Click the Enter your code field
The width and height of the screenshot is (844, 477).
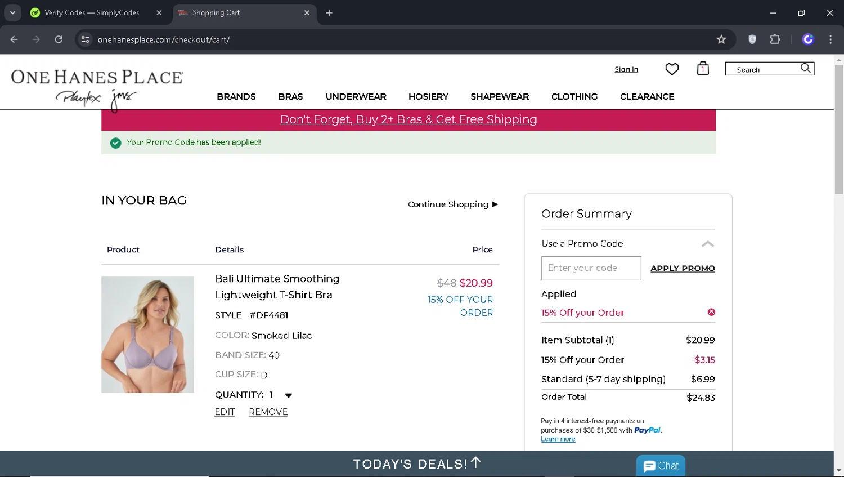pos(591,268)
